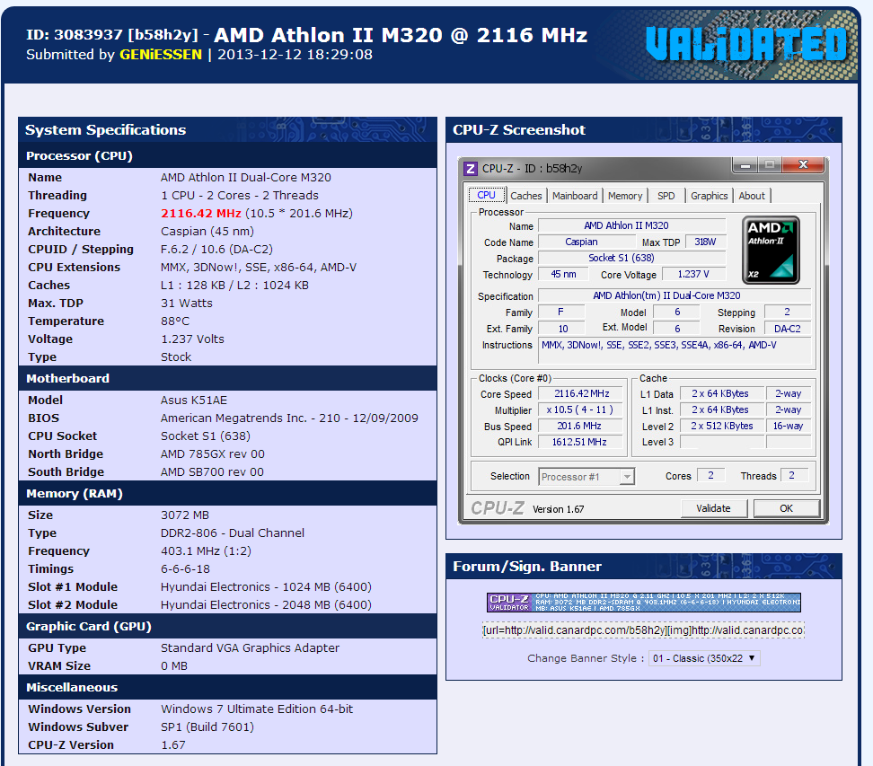The width and height of the screenshot is (873, 766).
Task: Click the Multiplier field x 10.5
Action: (581, 409)
